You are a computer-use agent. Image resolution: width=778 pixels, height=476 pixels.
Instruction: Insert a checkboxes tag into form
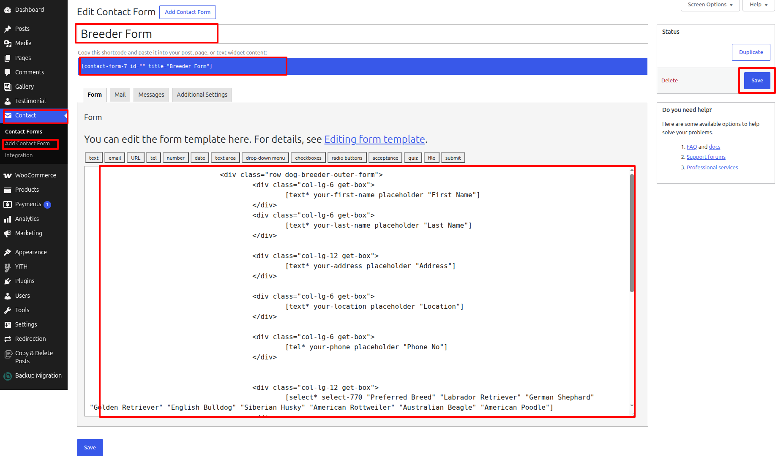[308, 158]
